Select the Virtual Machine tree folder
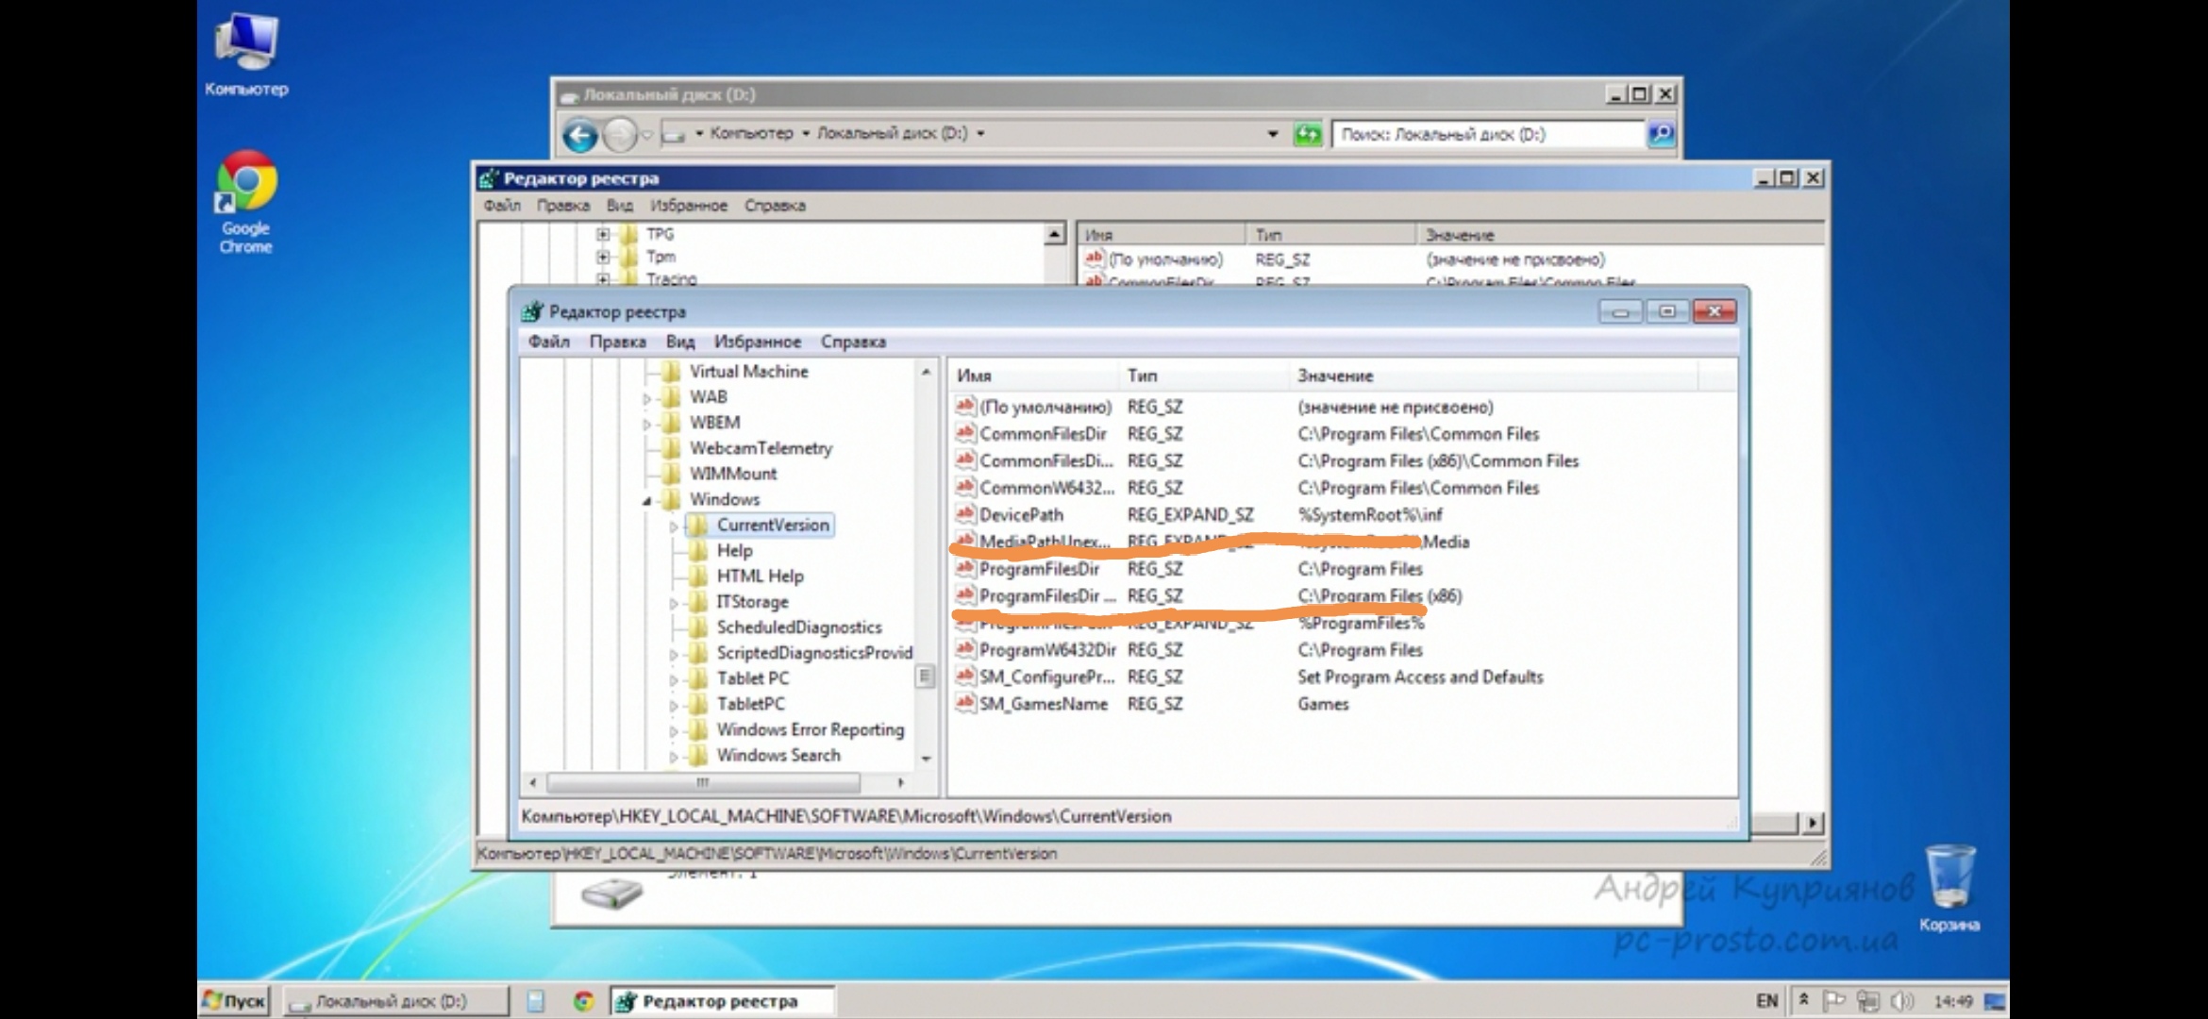The image size is (2208, 1019). click(748, 372)
